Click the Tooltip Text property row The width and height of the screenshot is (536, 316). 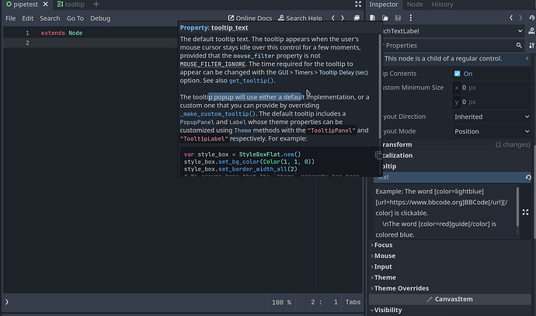coord(453,177)
